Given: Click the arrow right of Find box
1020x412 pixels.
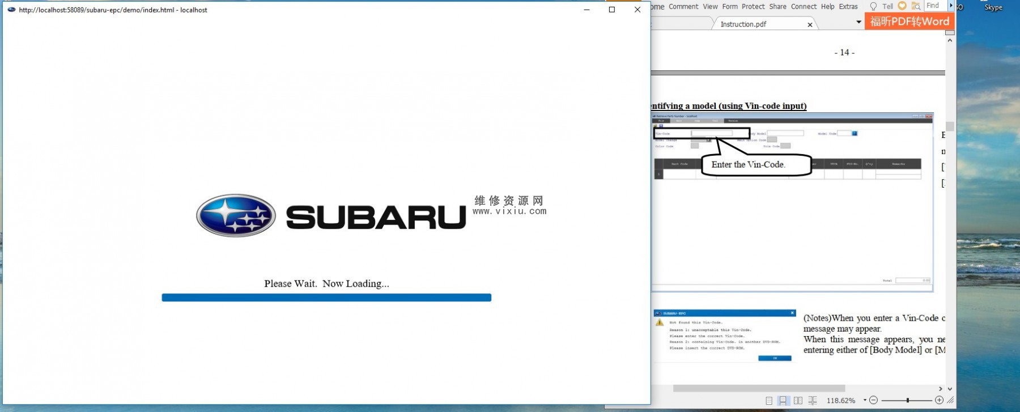Looking at the screenshot, I should [x=951, y=6].
